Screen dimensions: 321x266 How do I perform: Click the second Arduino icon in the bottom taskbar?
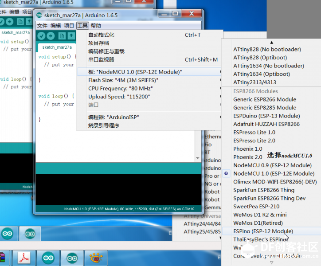pyautogui.click(x=72, y=258)
